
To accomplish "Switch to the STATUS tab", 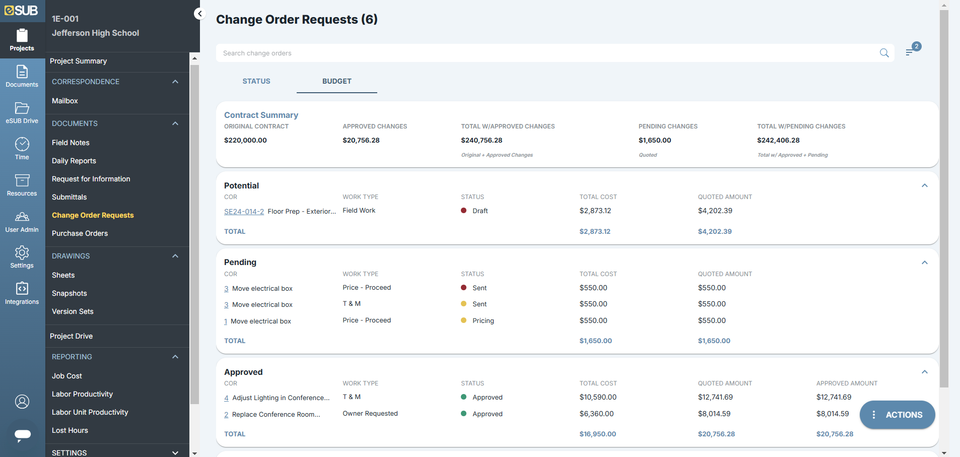I will pos(256,81).
